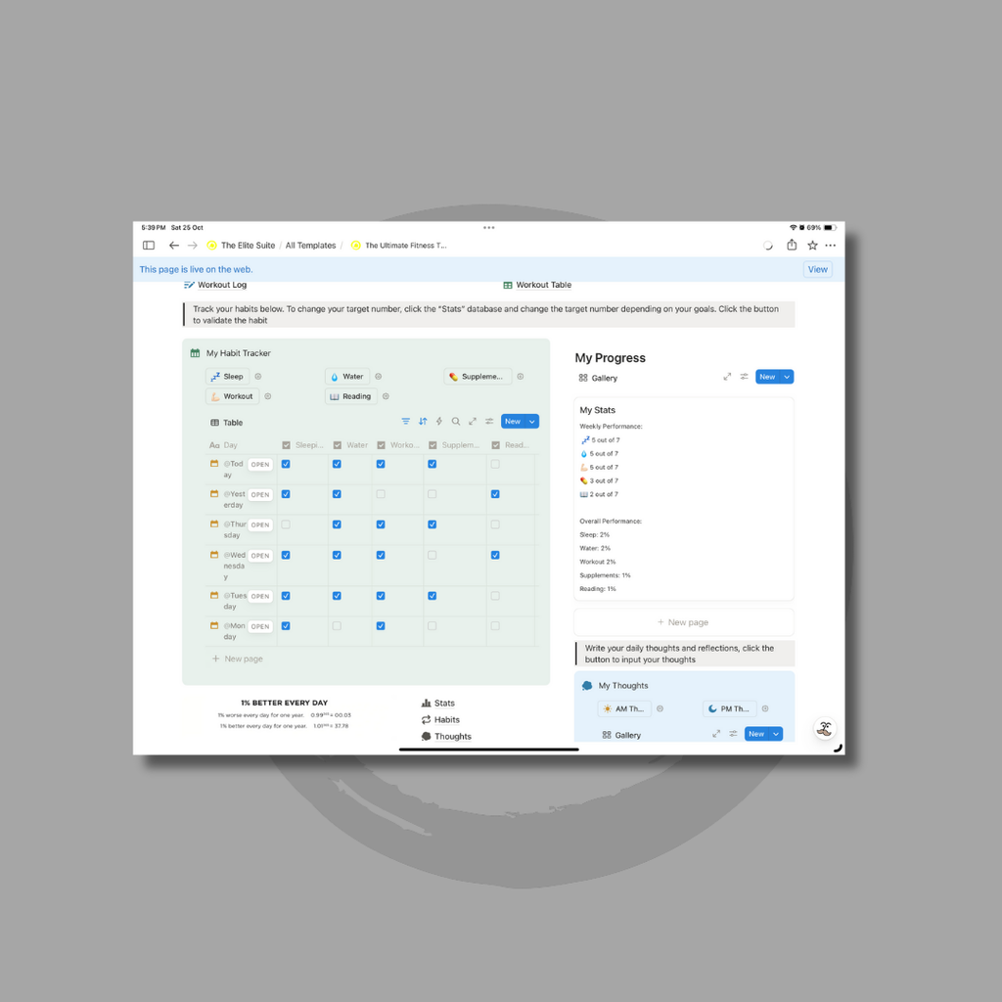The width and height of the screenshot is (1002, 1002).
Task: Expand dropdown arrow beside My Thoughts New button
Action: (x=776, y=734)
